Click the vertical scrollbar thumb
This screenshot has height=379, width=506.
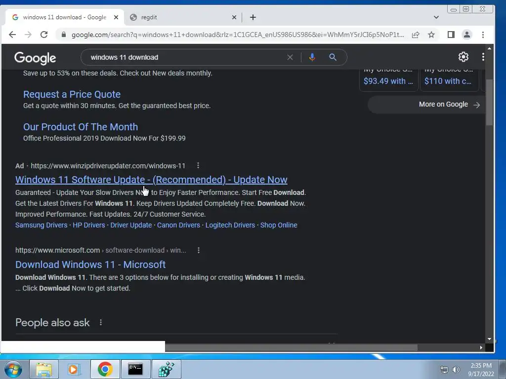click(489, 103)
